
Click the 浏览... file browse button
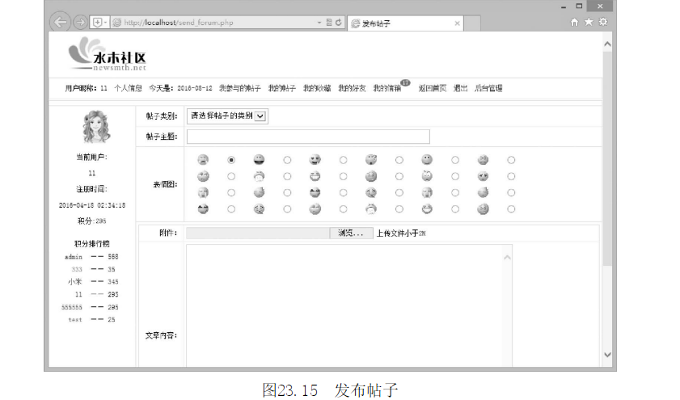350,234
